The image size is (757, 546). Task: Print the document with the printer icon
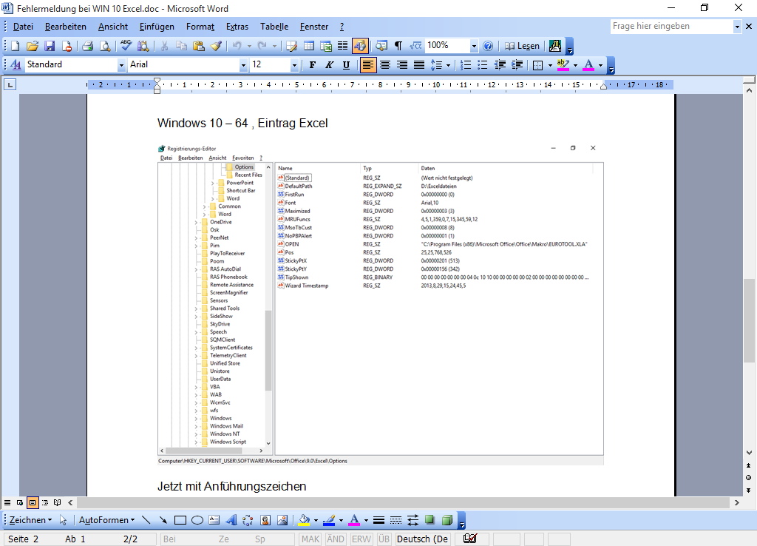pyautogui.click(x=87, y=46)
